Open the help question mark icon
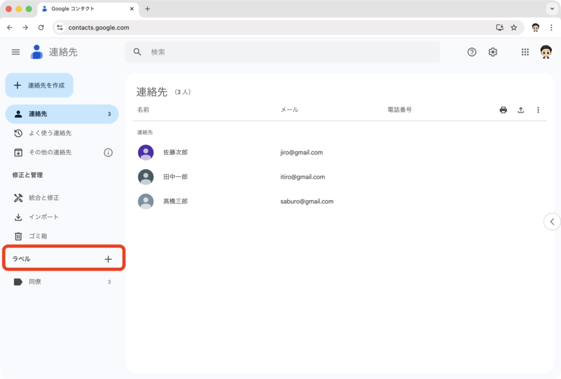561x379 pixels. (x=472, y=52)
